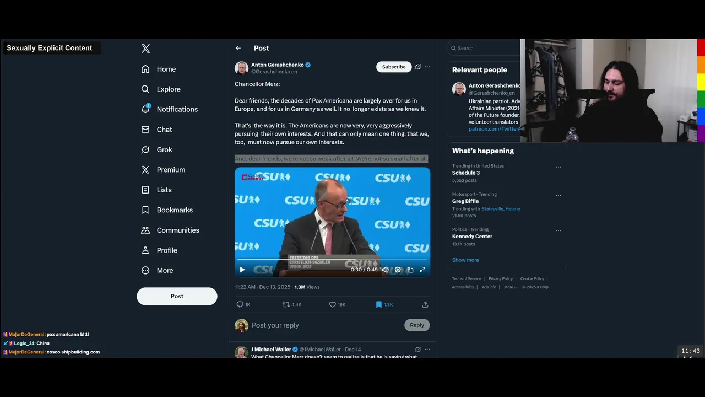This screenshot has height=397, width=705.
Task: Open video settings gear icon
Action: point(398,270)
